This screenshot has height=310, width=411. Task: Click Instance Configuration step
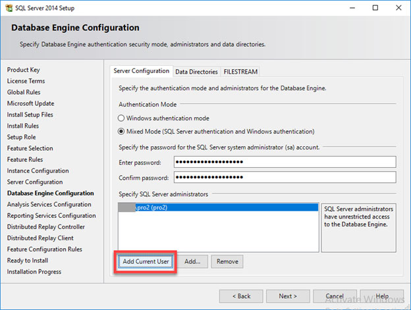click(38, 170)
